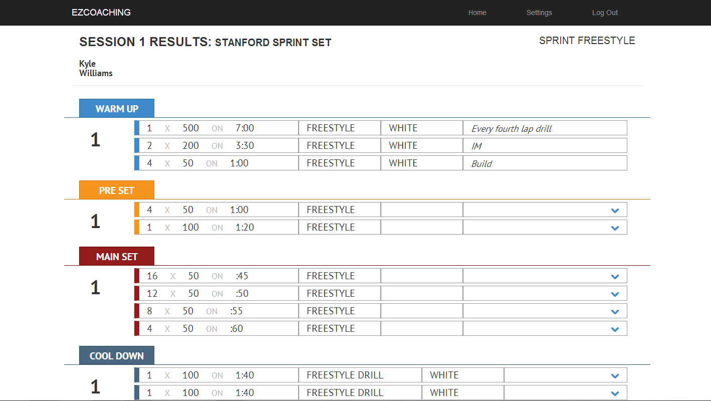Go to Settings in top navigation
711x401 pixels.
539,13
